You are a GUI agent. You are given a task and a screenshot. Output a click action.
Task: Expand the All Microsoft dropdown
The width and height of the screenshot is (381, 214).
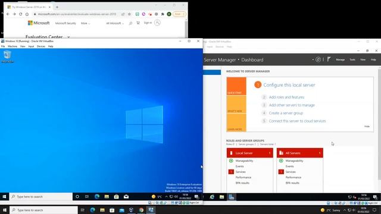115,23
